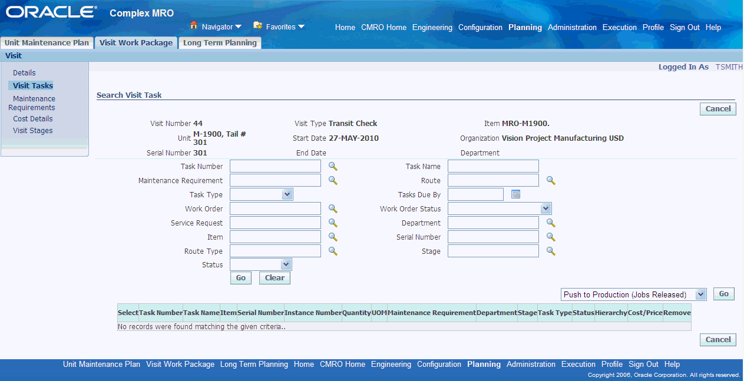Click the Navigator home icon

coord(193,26)
